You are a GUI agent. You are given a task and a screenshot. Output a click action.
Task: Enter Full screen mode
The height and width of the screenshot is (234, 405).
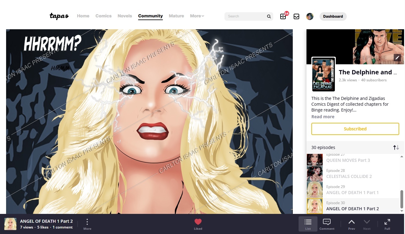387,224
